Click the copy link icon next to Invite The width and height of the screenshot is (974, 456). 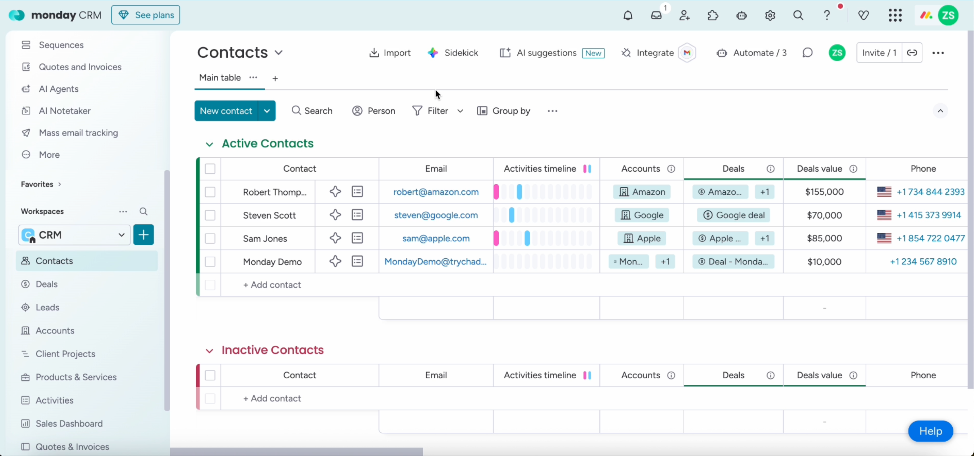(912, 53)
